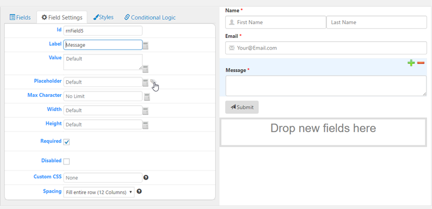Click the Submit button in form preview
The width and height of the screenshot is (432, 209).
(242, 107)
